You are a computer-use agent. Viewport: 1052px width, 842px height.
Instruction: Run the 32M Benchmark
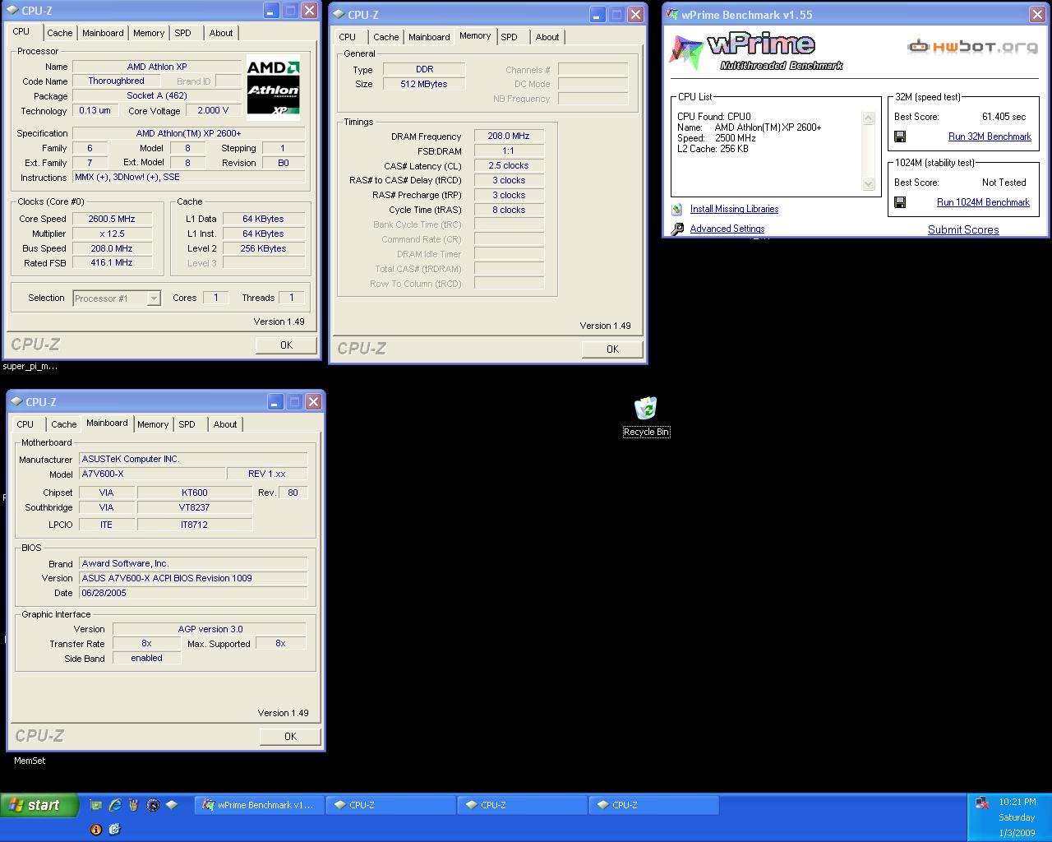(x=990, y=136)
